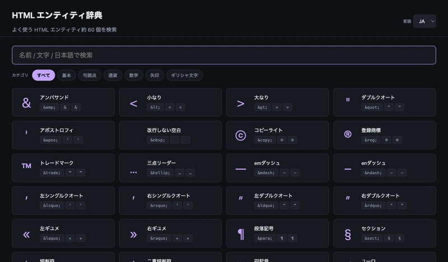The height and width of the screenshot is (262, 448).
Task: Select the registered trademark ® symbol
Action: 348,135
